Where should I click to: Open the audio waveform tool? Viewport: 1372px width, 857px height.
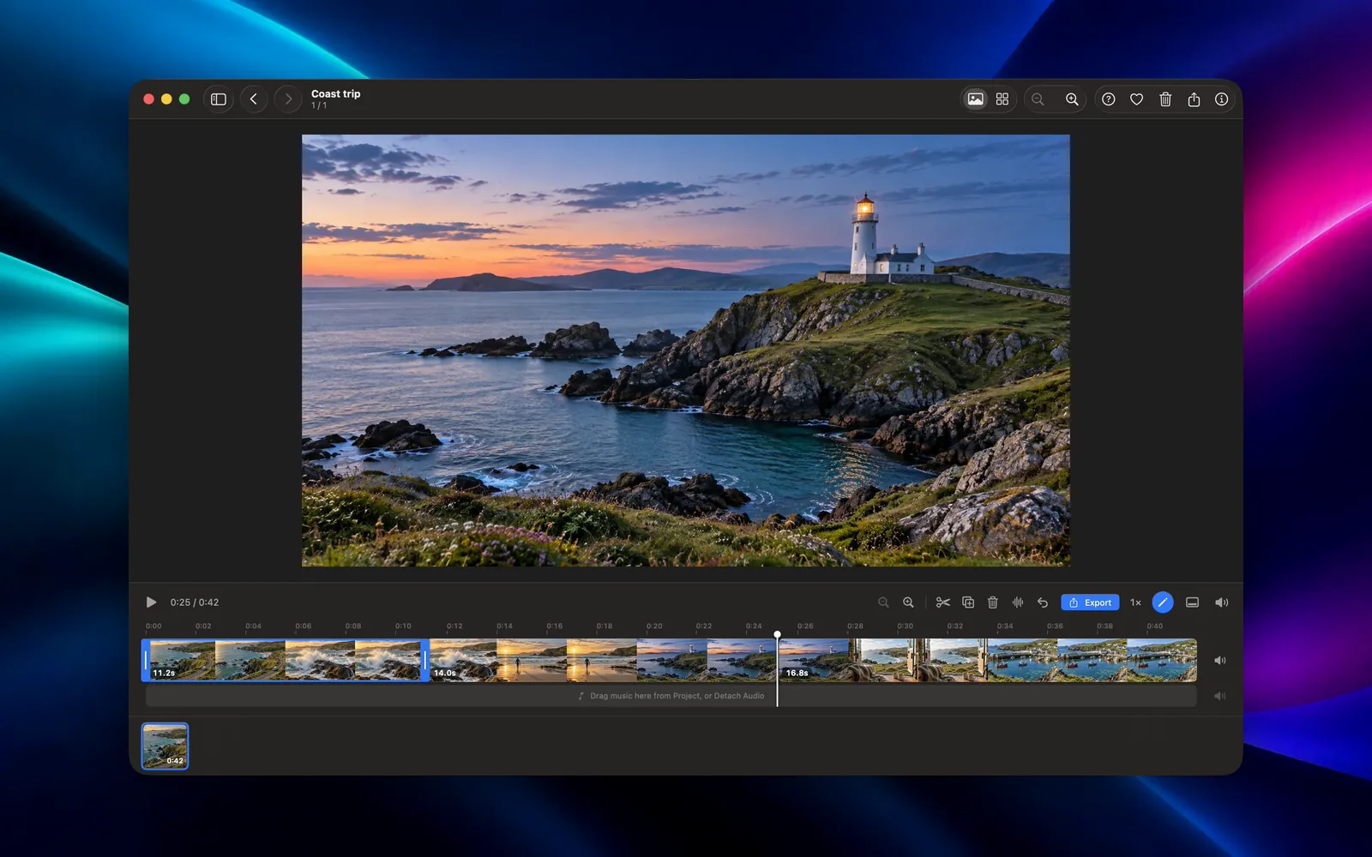coord(1018,602)
